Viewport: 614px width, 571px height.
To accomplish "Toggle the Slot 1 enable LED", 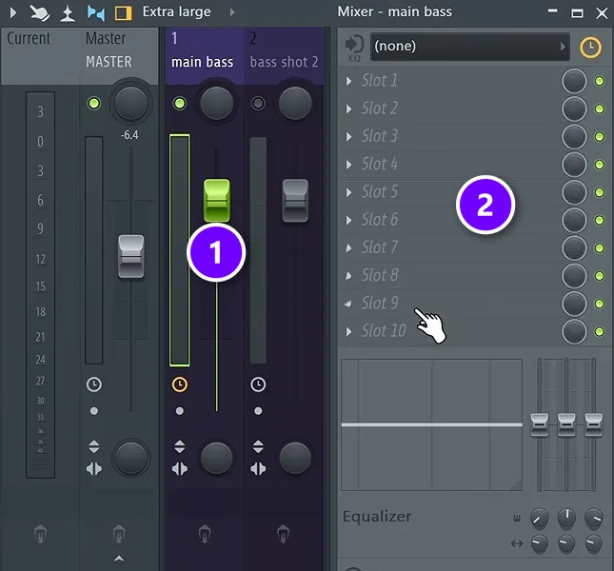I will click(x=599, y=81).
